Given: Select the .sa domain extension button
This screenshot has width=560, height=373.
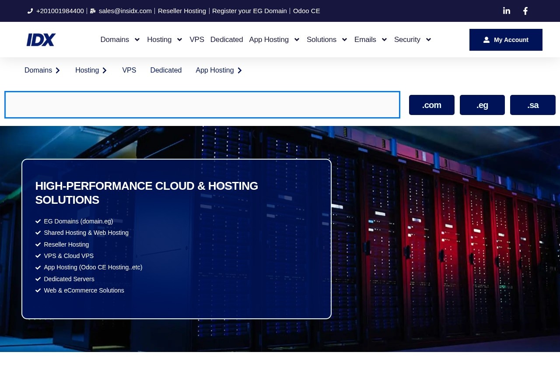Looking at the screenshot, I should point(533,105).
